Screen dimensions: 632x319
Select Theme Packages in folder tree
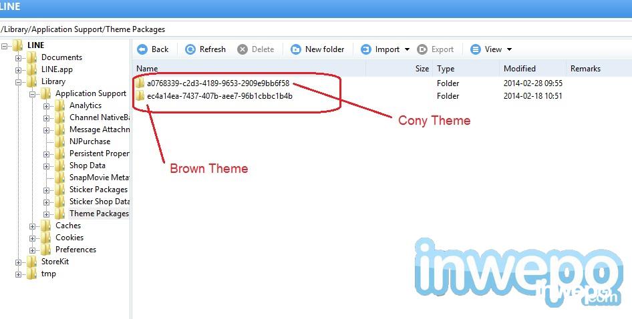point(99,214)
